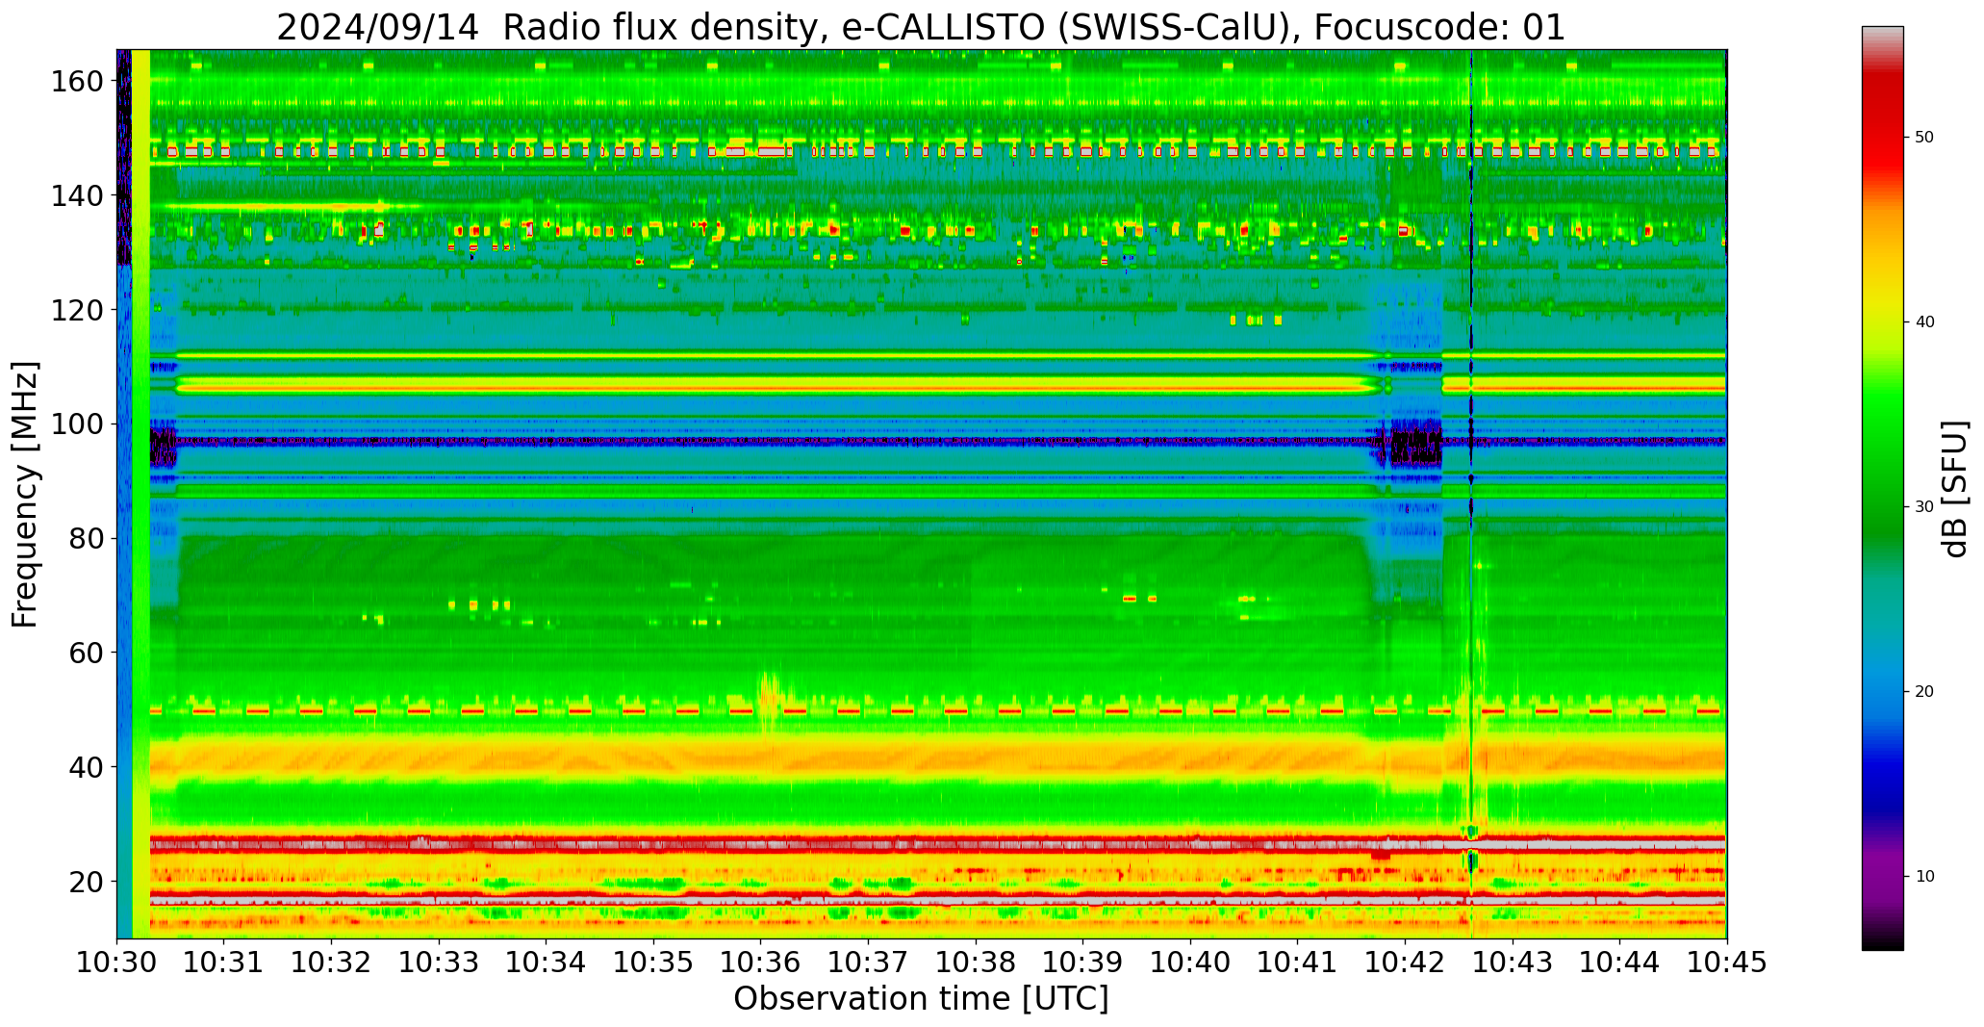Click the 10:36 time tick label

click(x=761, y=963)
